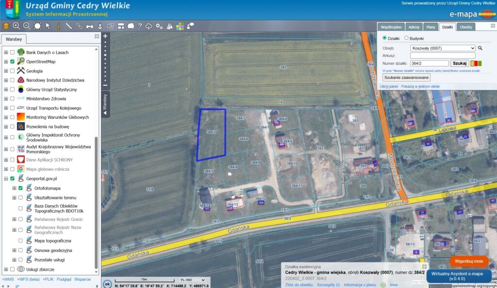
Task: Open the Obręb Koszwały (0007) dropdown
Action: (x=443, y=48)
